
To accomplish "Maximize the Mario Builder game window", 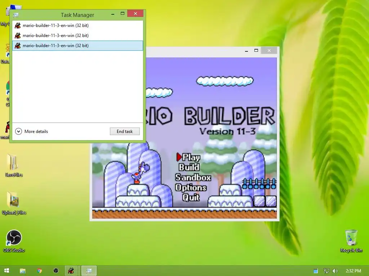I will pos(256,50).
